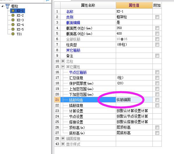Expand the 锚固搭接 property group

[63, 138]
